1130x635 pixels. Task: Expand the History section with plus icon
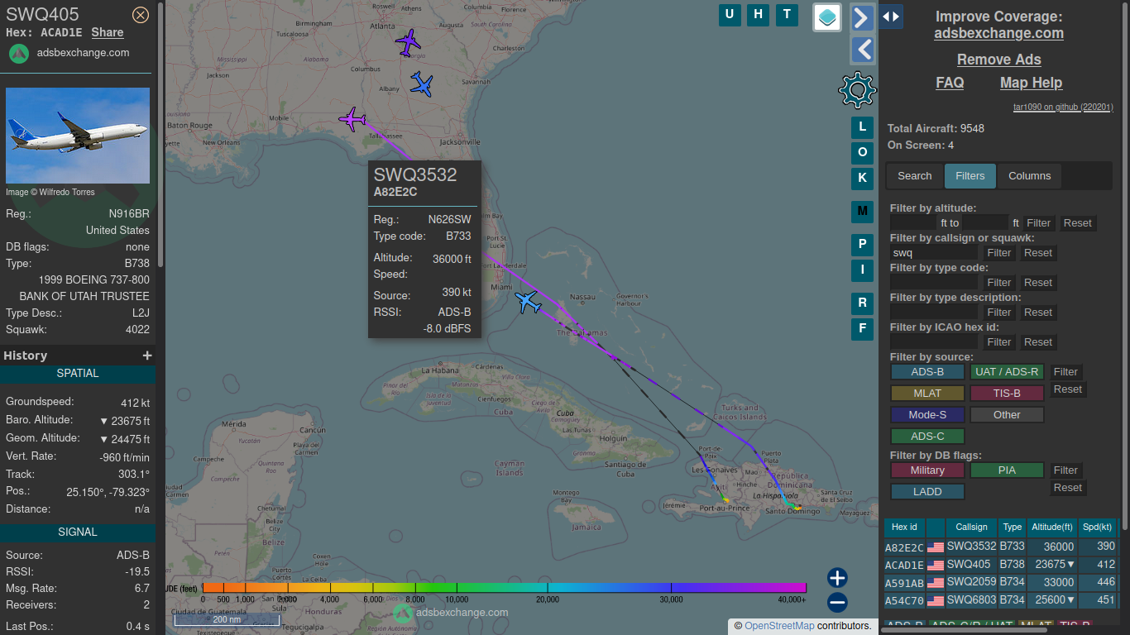[x=147, y=356]
